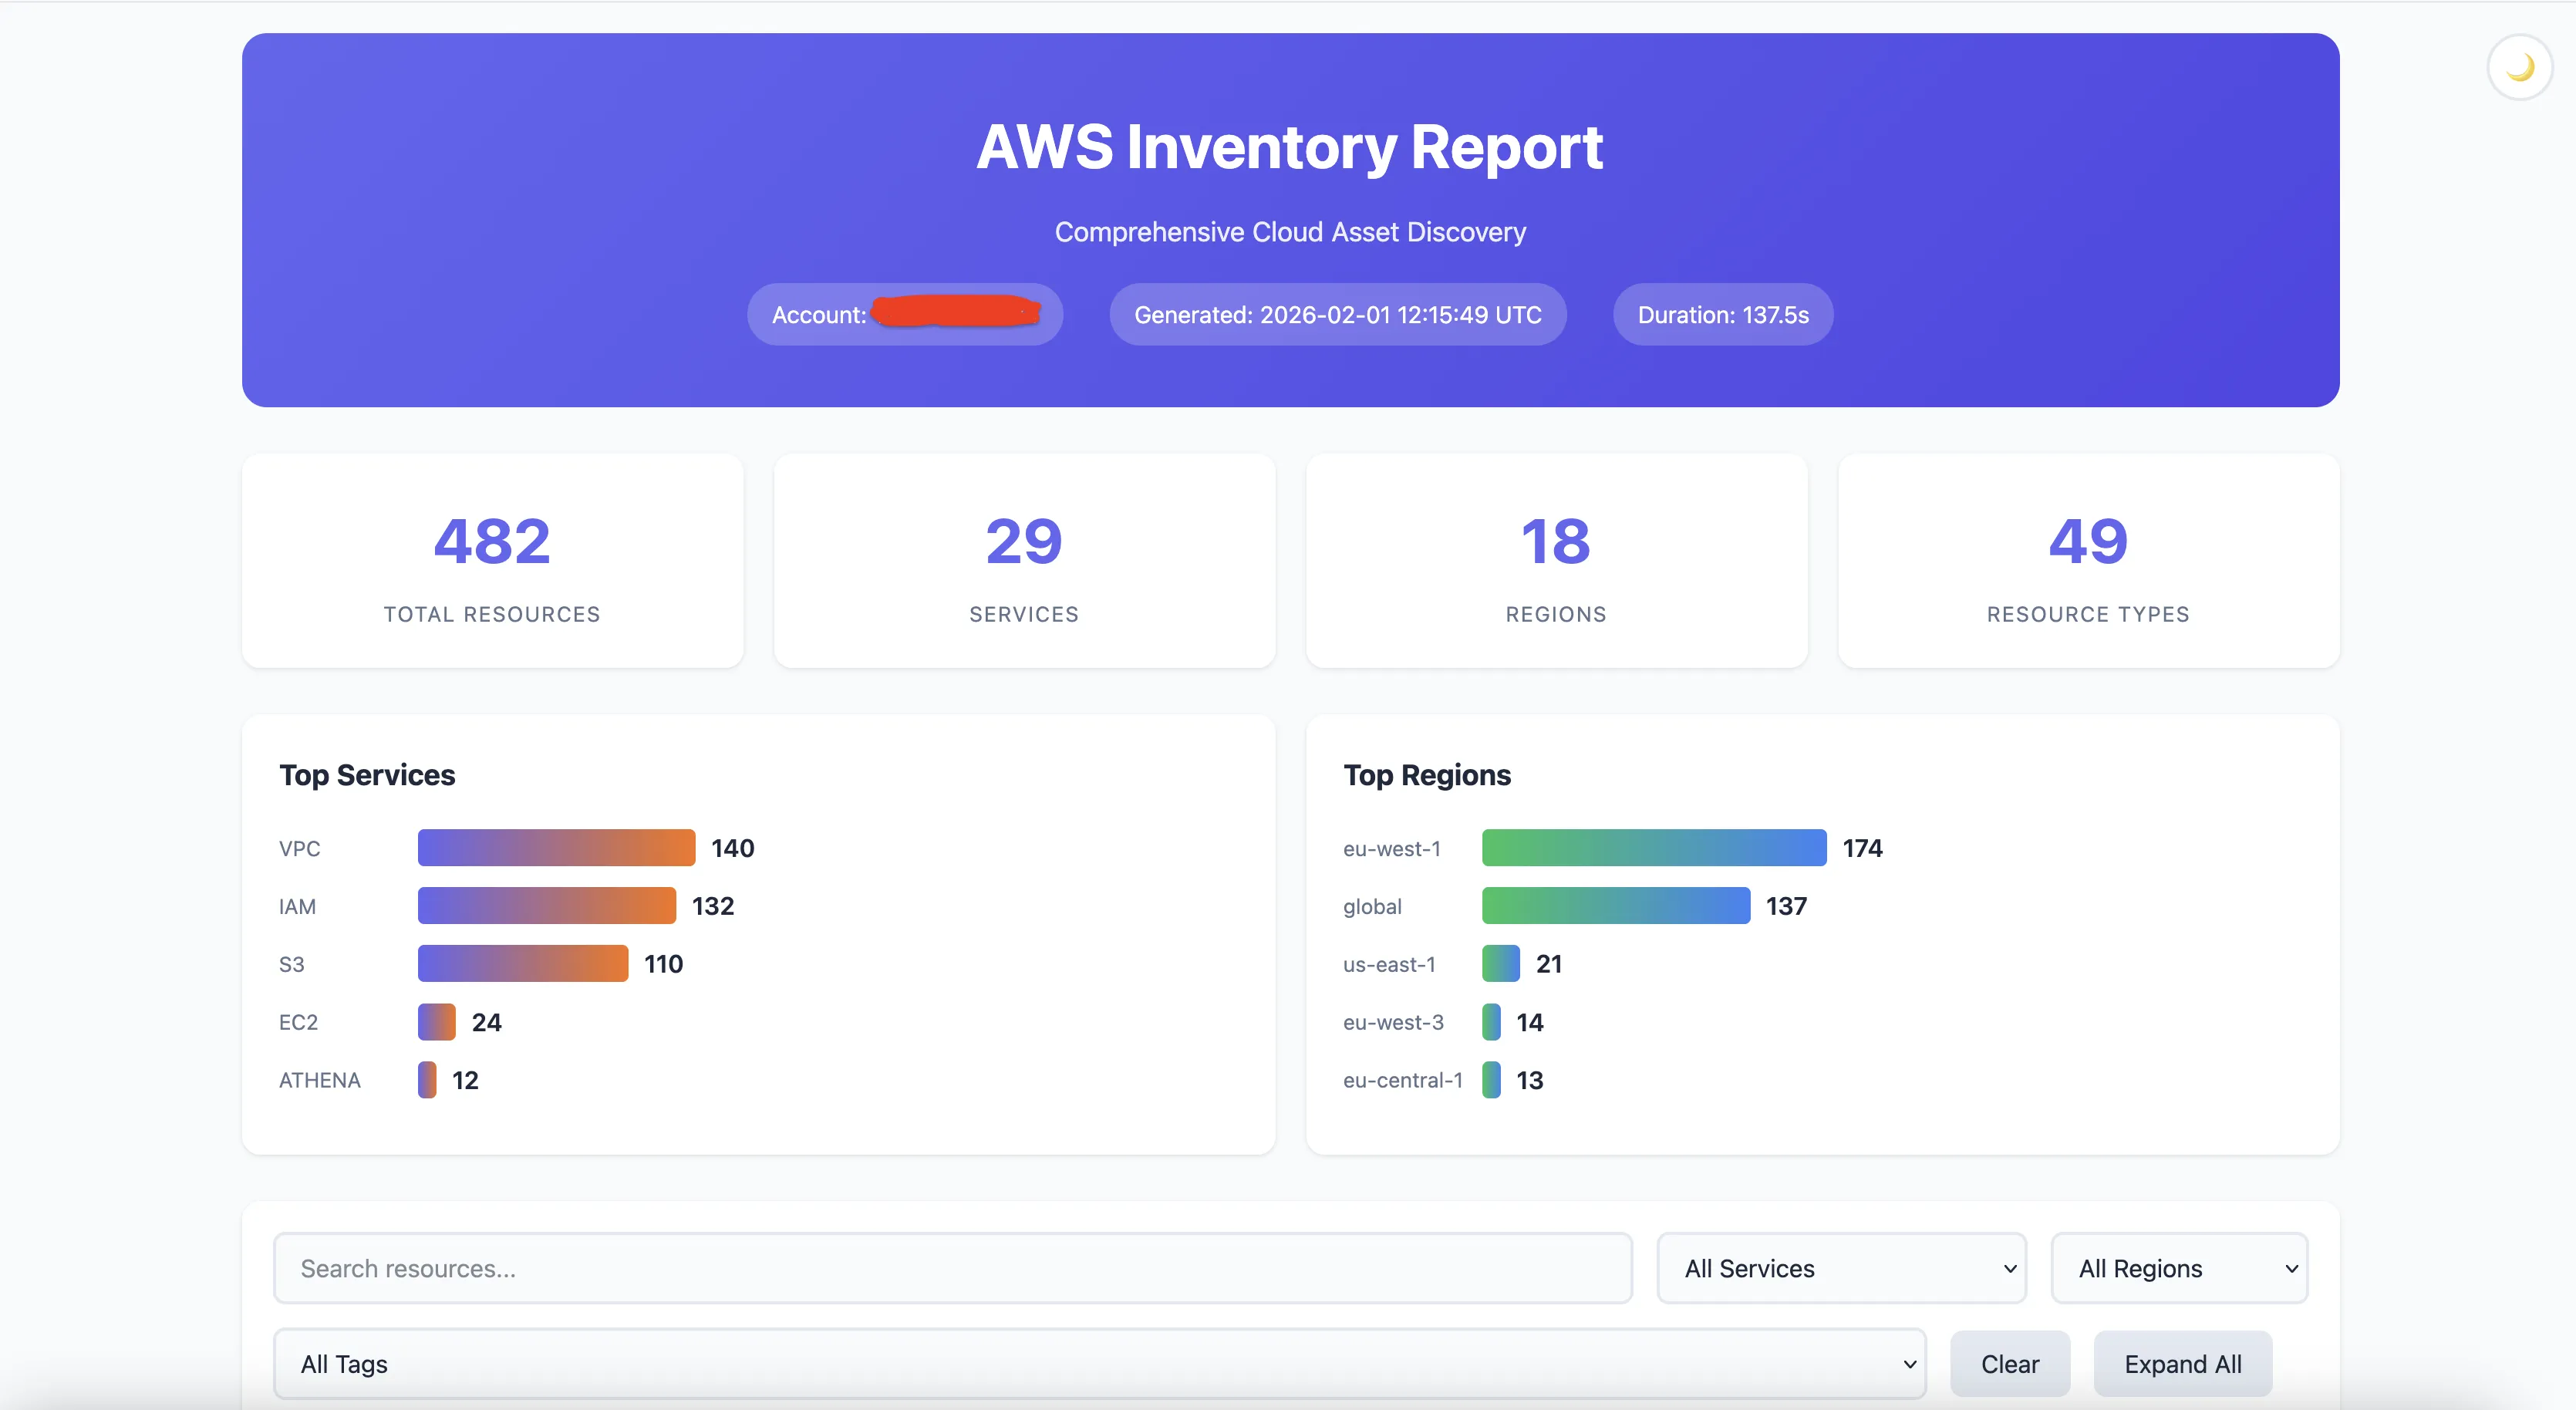
Task: Click the VPC service bar showing 140
Action: pos(555,847)
